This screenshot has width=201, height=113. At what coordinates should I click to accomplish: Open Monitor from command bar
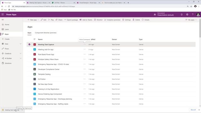tap(98, 20)
